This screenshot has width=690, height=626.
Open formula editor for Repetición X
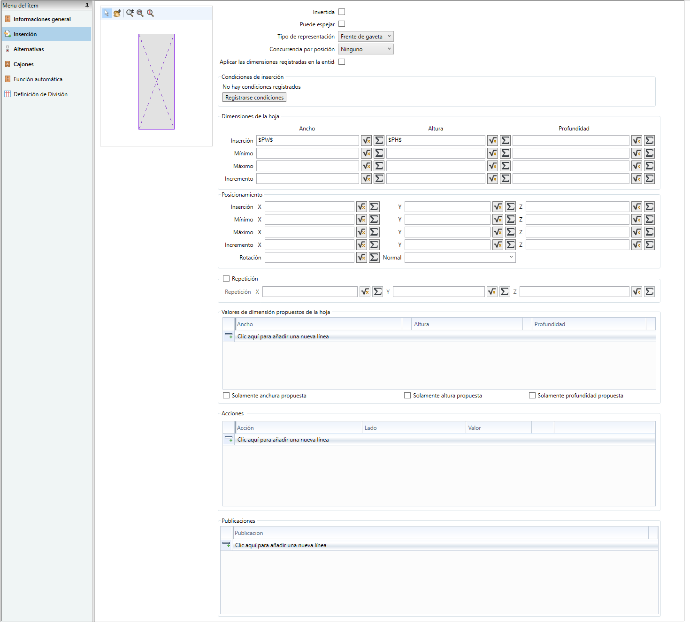point(365,291)
